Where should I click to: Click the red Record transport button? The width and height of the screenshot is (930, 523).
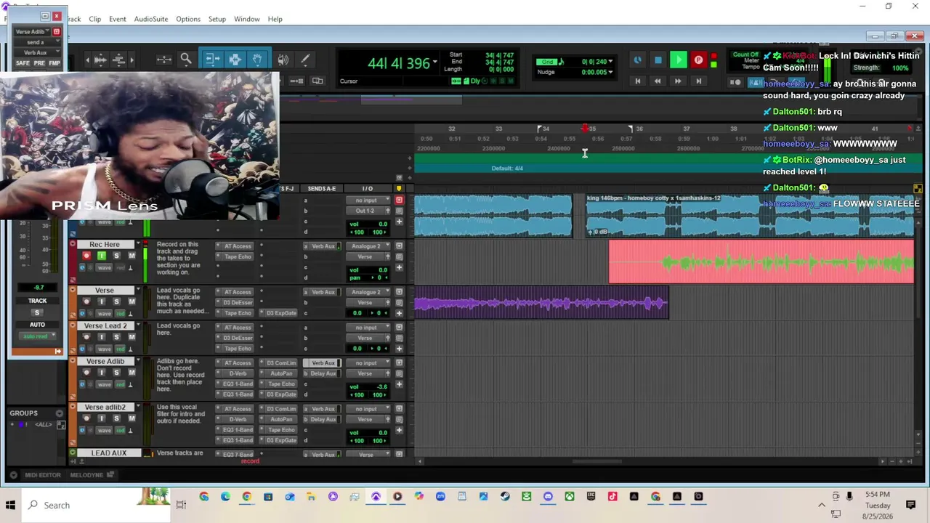coord(698,60)
